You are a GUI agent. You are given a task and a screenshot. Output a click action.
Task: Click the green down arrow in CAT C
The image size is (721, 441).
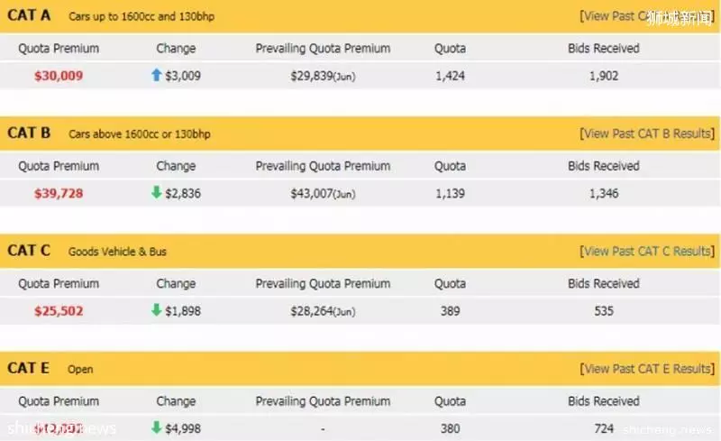click(x=156, y=310)
